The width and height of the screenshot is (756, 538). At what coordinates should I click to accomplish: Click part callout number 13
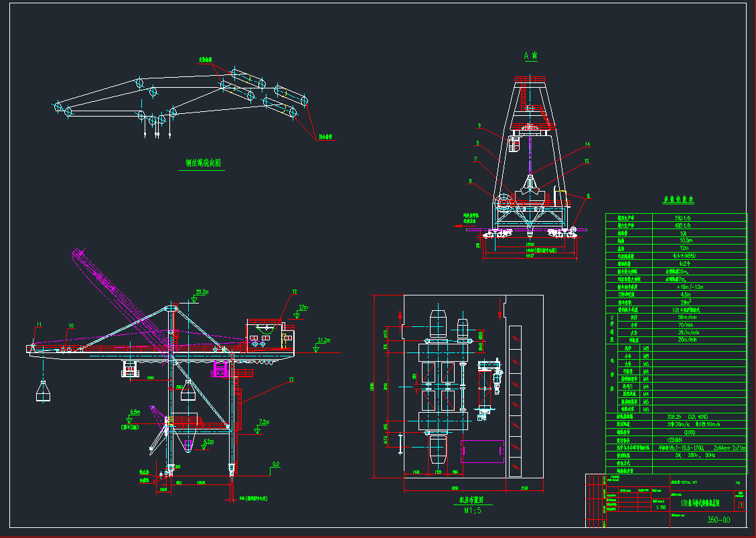[x=291, y=380]
